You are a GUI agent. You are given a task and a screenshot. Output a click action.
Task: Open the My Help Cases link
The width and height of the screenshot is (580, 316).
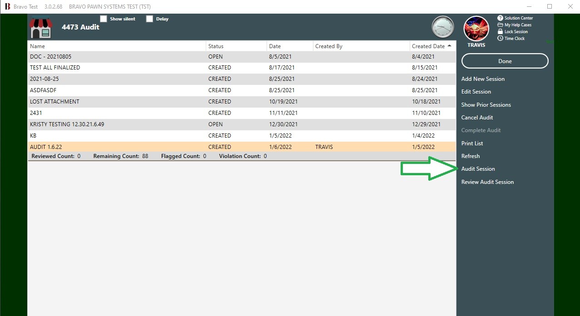click(518, 25)
